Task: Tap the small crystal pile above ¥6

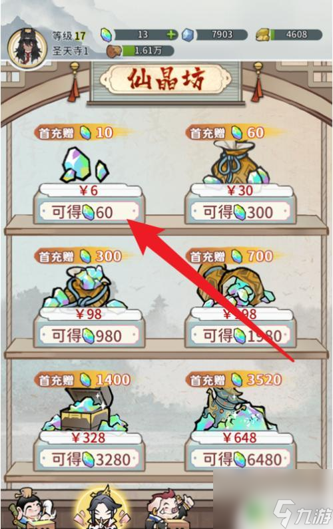Action: pos(85,165)
